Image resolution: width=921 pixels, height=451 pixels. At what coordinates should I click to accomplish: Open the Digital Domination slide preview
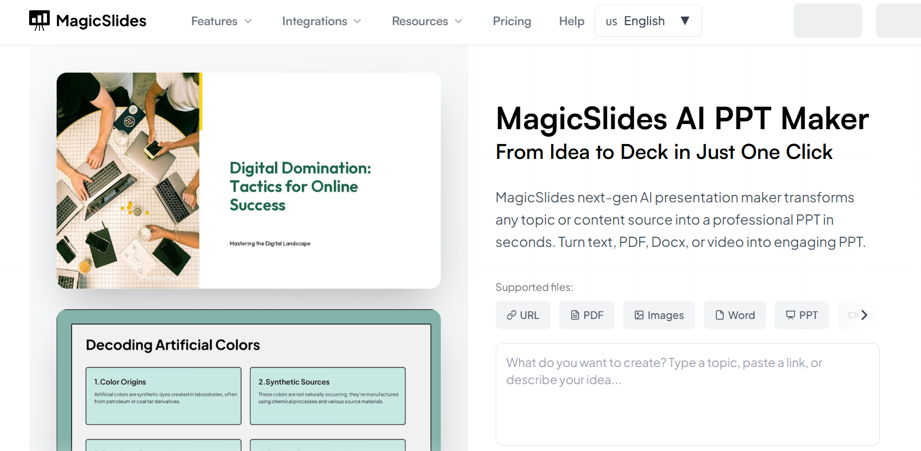[x=248, y=181]
